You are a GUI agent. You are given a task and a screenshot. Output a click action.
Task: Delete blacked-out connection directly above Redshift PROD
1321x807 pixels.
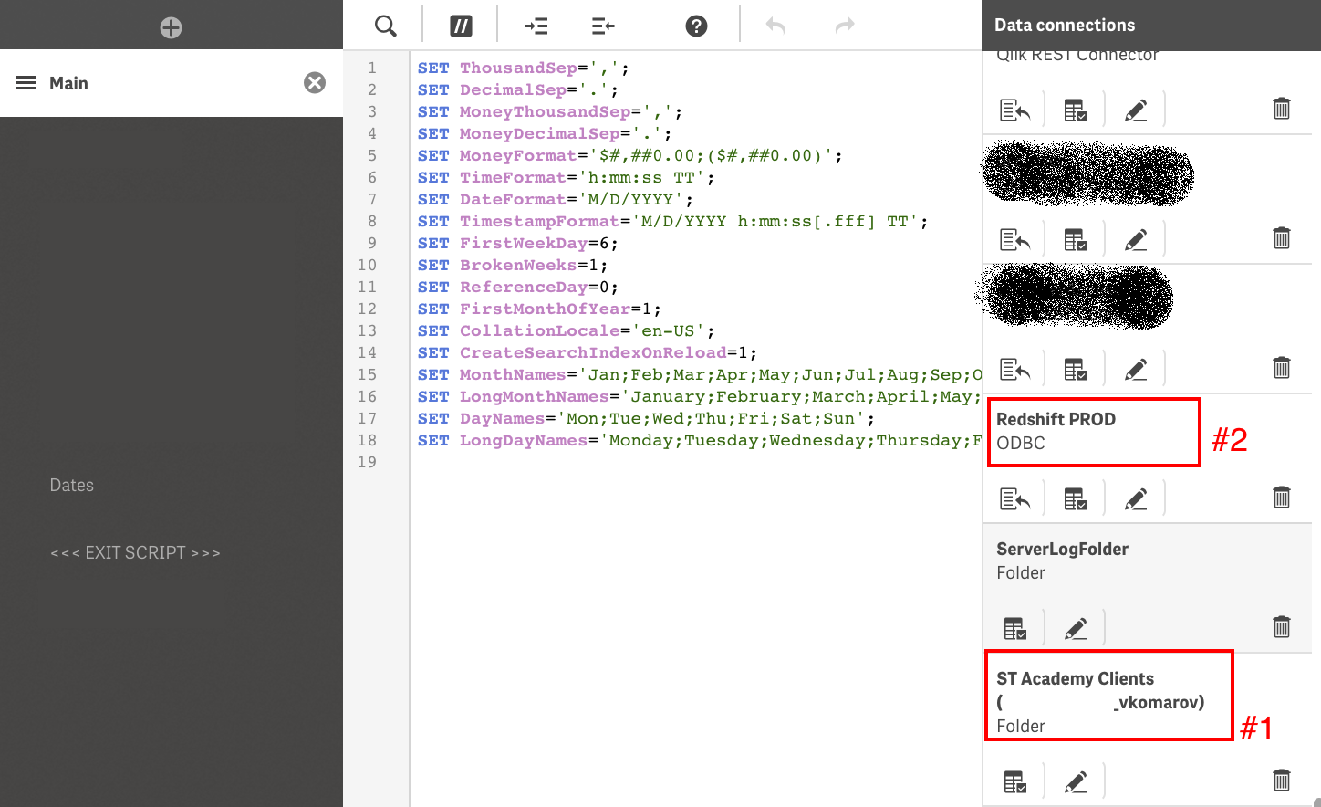[1282, 368]
